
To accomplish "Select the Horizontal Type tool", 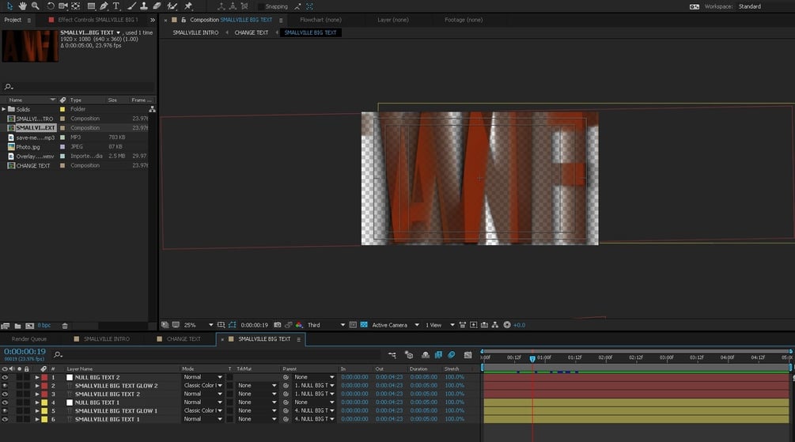I will click(116, 6).
